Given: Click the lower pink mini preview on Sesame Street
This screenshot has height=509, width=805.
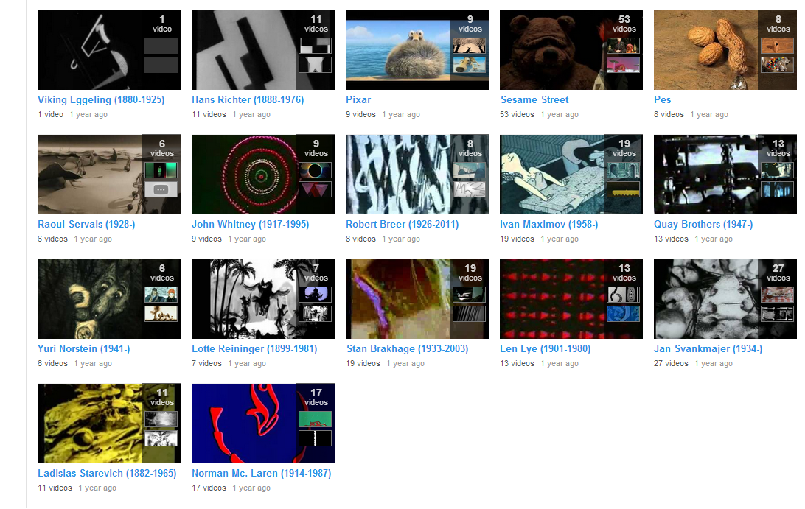Looking at the screenshot, I should pos(623,65).
